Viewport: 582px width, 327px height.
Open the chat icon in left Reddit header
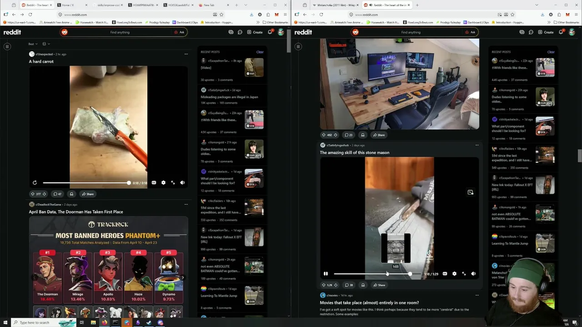click(x=240, y=32)
